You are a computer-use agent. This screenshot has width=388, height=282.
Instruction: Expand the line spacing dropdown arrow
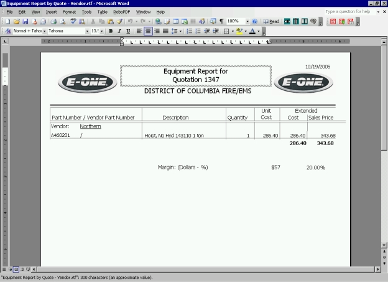click(x=180, y=31)
